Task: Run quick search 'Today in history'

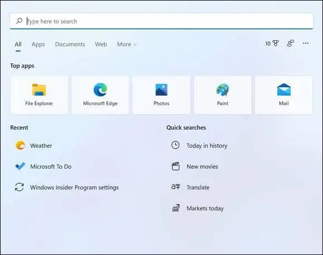Action: click(x=207, y=146)
